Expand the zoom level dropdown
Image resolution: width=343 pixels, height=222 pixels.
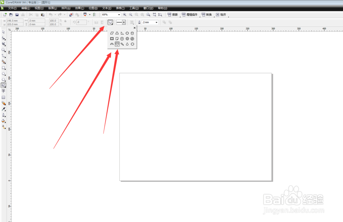pos(119,15)
